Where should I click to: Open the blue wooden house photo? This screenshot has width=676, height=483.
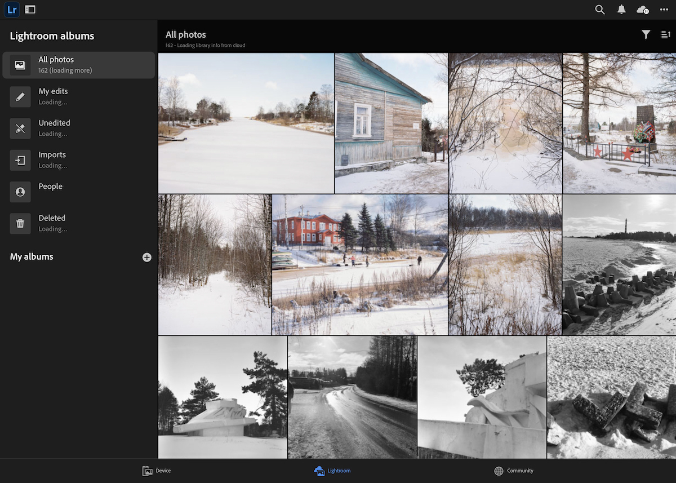392,123
